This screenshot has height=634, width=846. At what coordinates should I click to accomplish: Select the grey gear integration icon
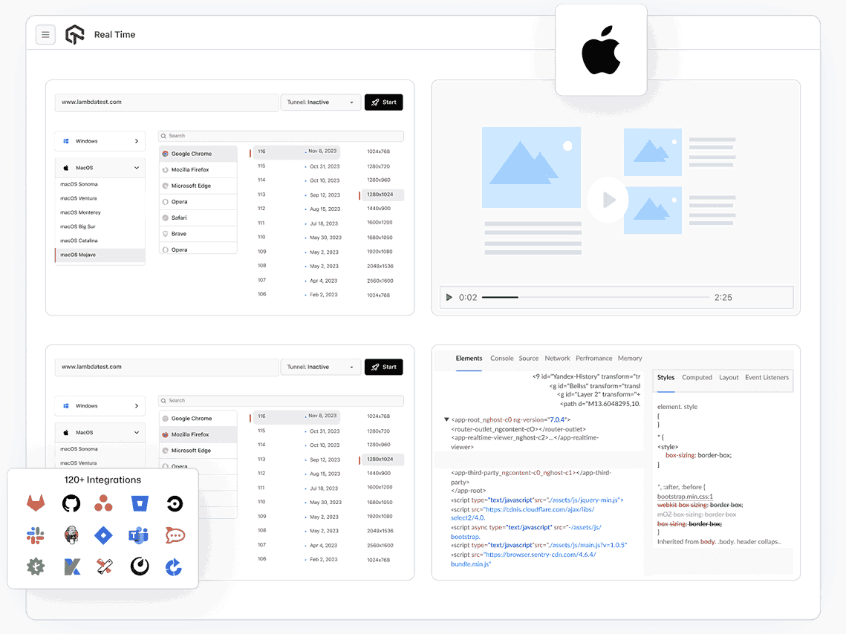pyautogui.click(x=36, y=566)
